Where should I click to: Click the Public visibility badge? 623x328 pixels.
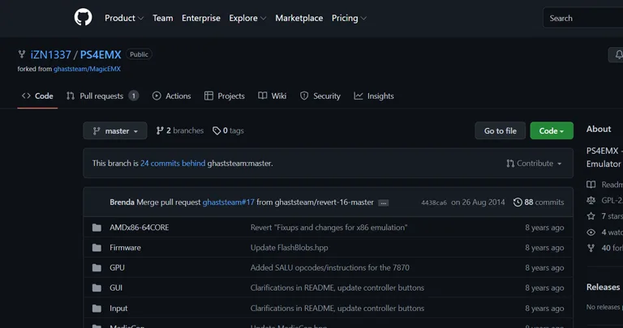pyautogui.click(x=139, y=54)
